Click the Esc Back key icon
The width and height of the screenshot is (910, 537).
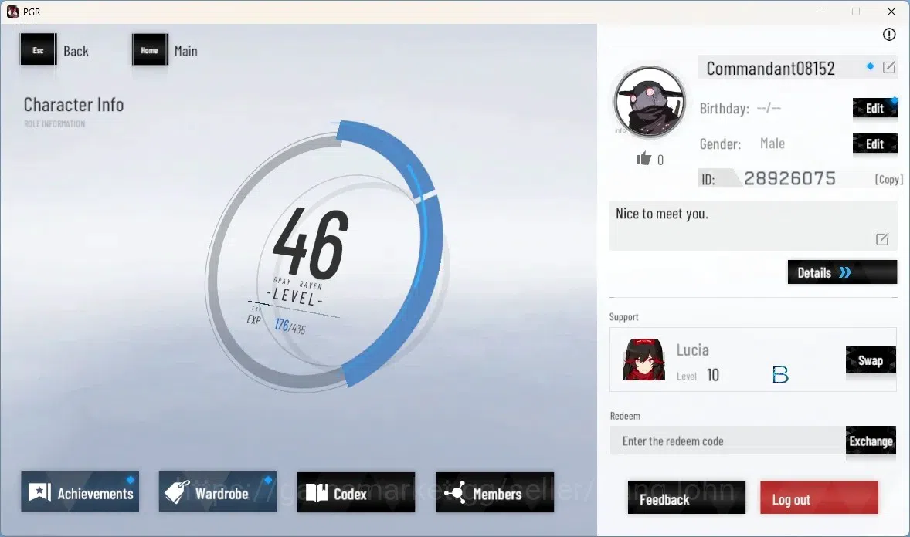click(39, 50)
